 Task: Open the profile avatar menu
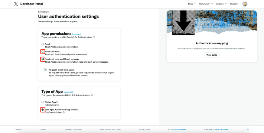click(x=245, y=4)
